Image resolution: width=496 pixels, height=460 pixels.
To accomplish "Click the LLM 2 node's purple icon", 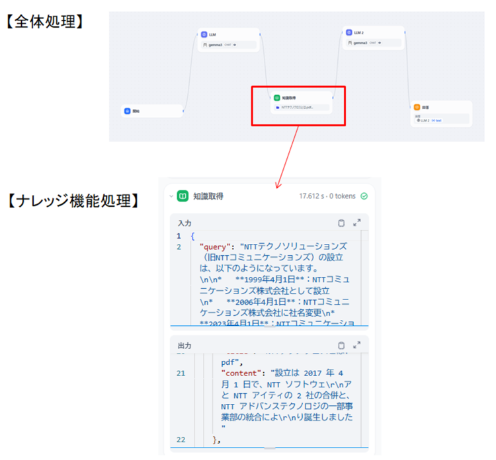I will click(349, 32).
